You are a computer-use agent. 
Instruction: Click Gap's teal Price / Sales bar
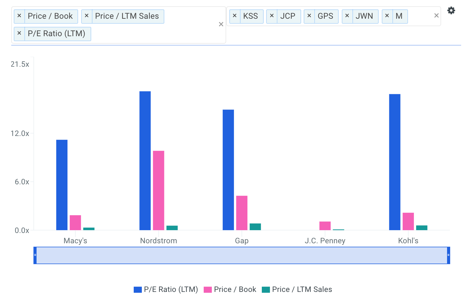[x=255, y=227]
